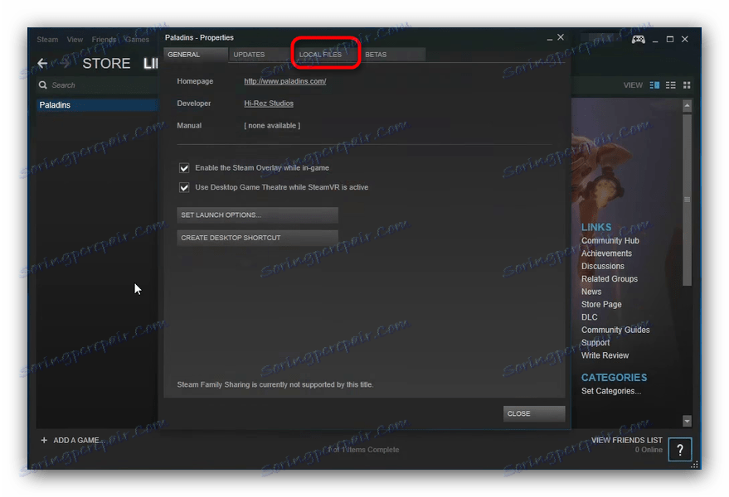Go to the STORE section

pos(106,63)
